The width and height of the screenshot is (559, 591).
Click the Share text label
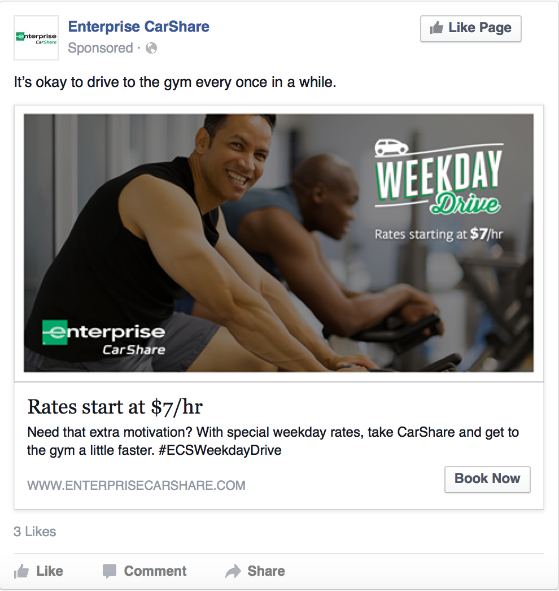266,571
